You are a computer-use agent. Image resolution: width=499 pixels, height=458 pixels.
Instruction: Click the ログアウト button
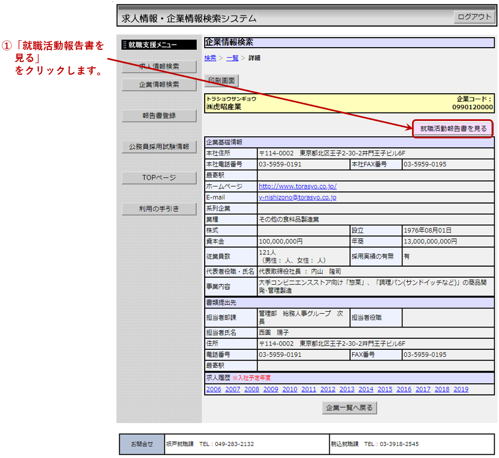click(474, 17)
